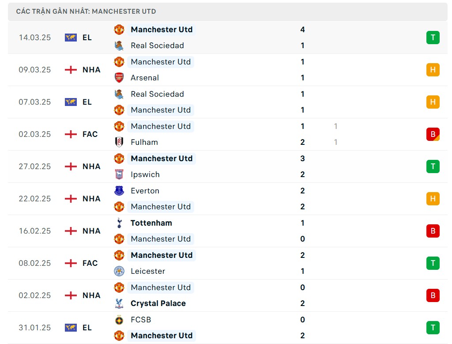Click the Fulham club crest icon
The image size is (452, 344).
pos(119,142)
